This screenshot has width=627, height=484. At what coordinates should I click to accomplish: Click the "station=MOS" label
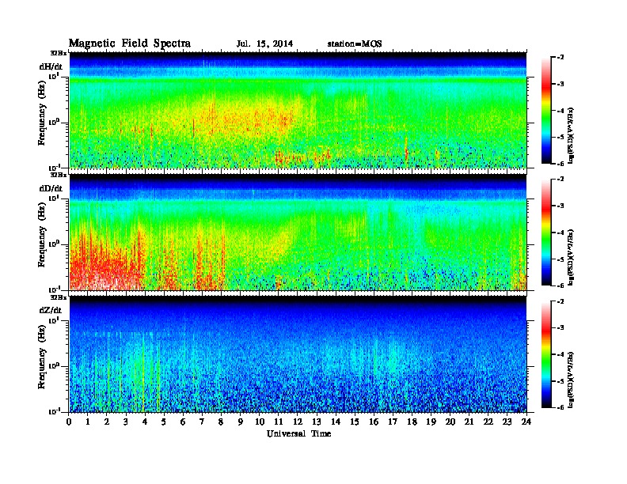(x=355, y=44)
